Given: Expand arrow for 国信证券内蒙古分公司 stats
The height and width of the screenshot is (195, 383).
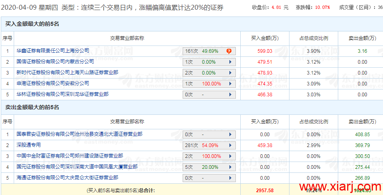Looking at the screenshot, I should (x=230, y=62).
